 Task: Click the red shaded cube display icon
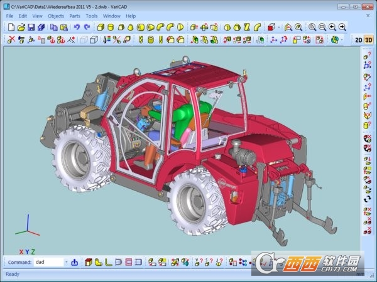pyautogui.click(x=271, y=27)
